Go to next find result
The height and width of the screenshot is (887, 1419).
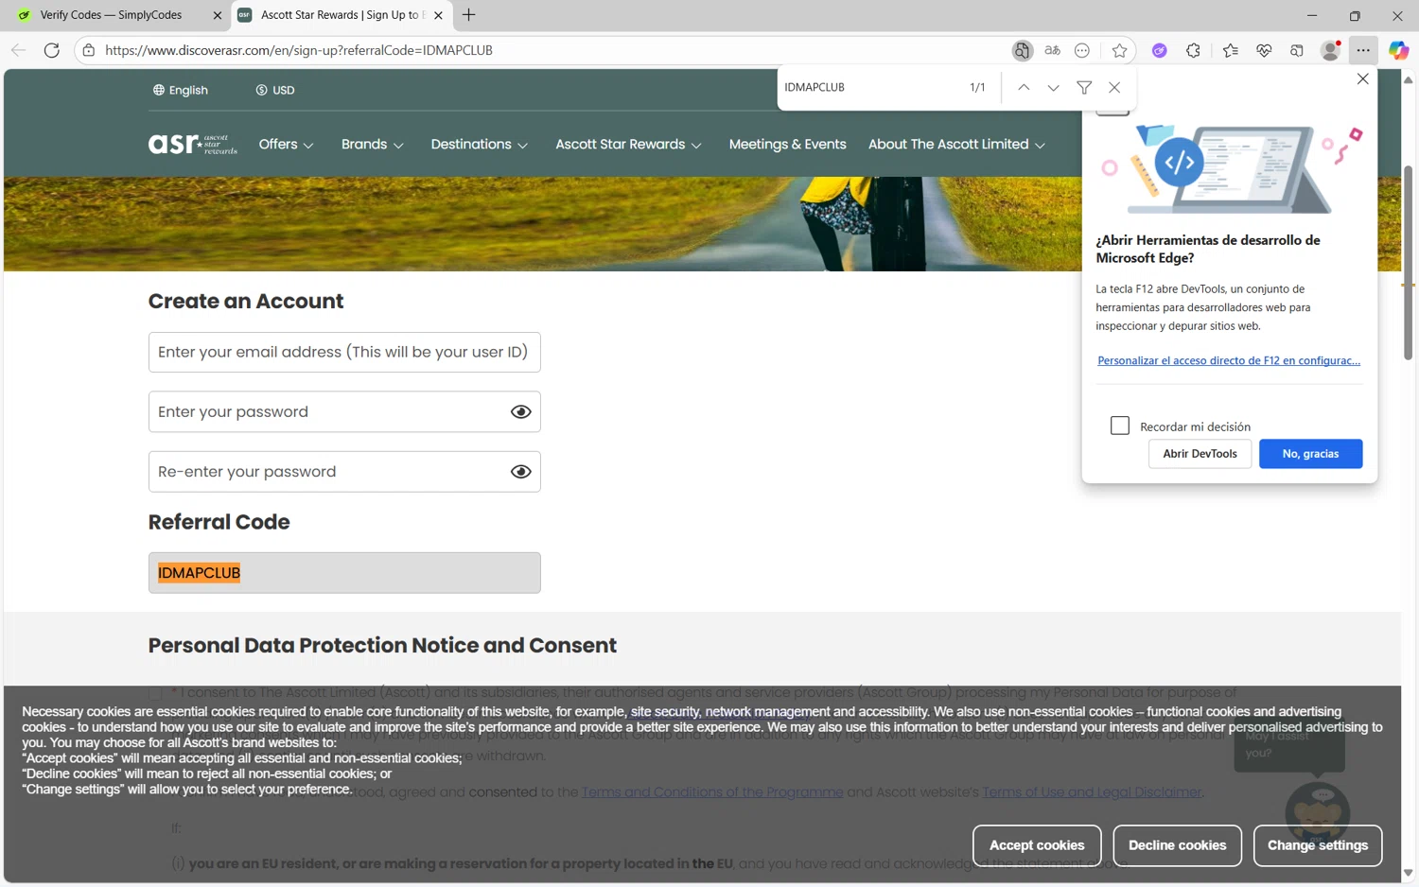(x=1053, y=87)
